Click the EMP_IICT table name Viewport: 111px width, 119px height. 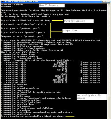point(62,70)
